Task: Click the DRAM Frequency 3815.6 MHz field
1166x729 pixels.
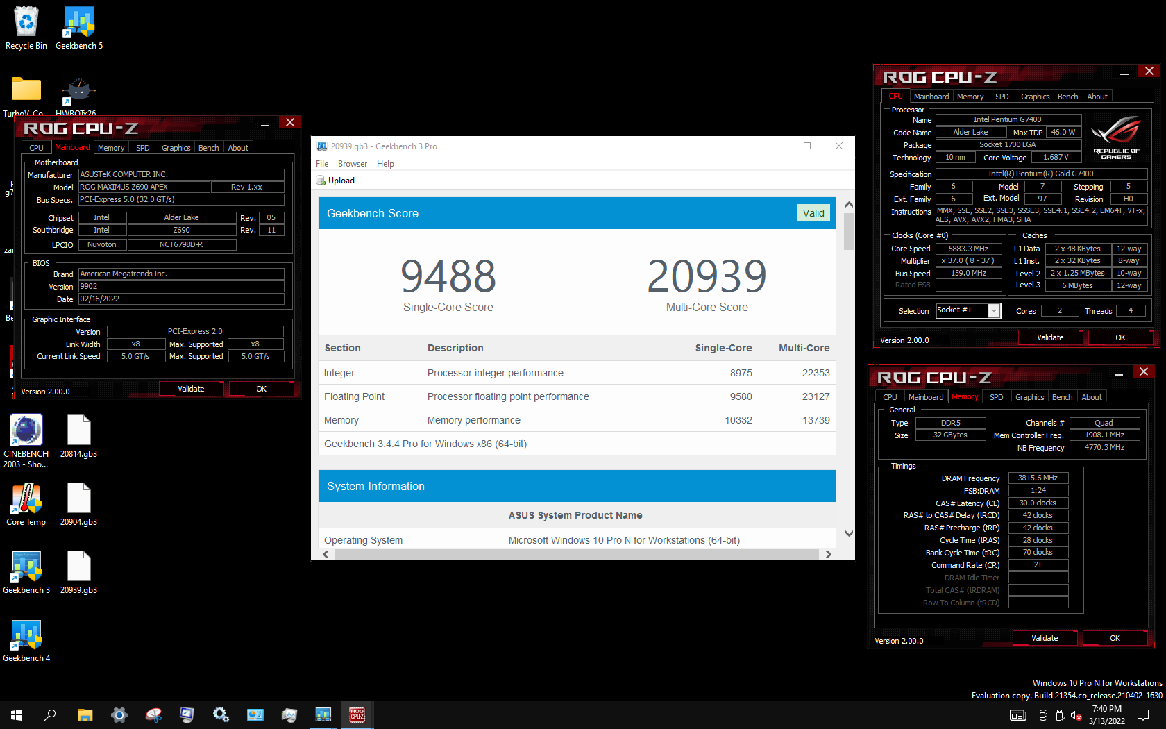Action: point(1038,478)
